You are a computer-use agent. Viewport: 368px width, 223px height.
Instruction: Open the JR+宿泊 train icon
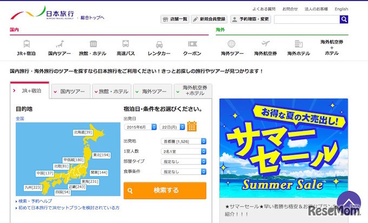[27, 44]
